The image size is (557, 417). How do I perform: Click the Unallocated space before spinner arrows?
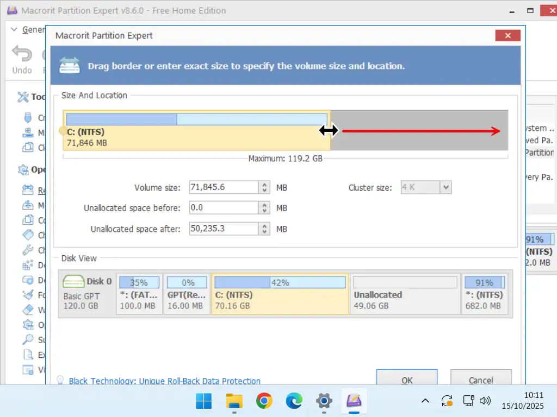(264, 208)
